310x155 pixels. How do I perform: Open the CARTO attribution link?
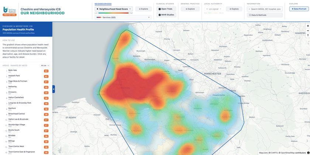tap(274, 153)
